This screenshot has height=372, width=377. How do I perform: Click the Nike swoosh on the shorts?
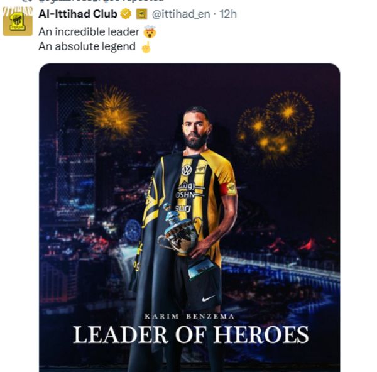click(207, 298)
